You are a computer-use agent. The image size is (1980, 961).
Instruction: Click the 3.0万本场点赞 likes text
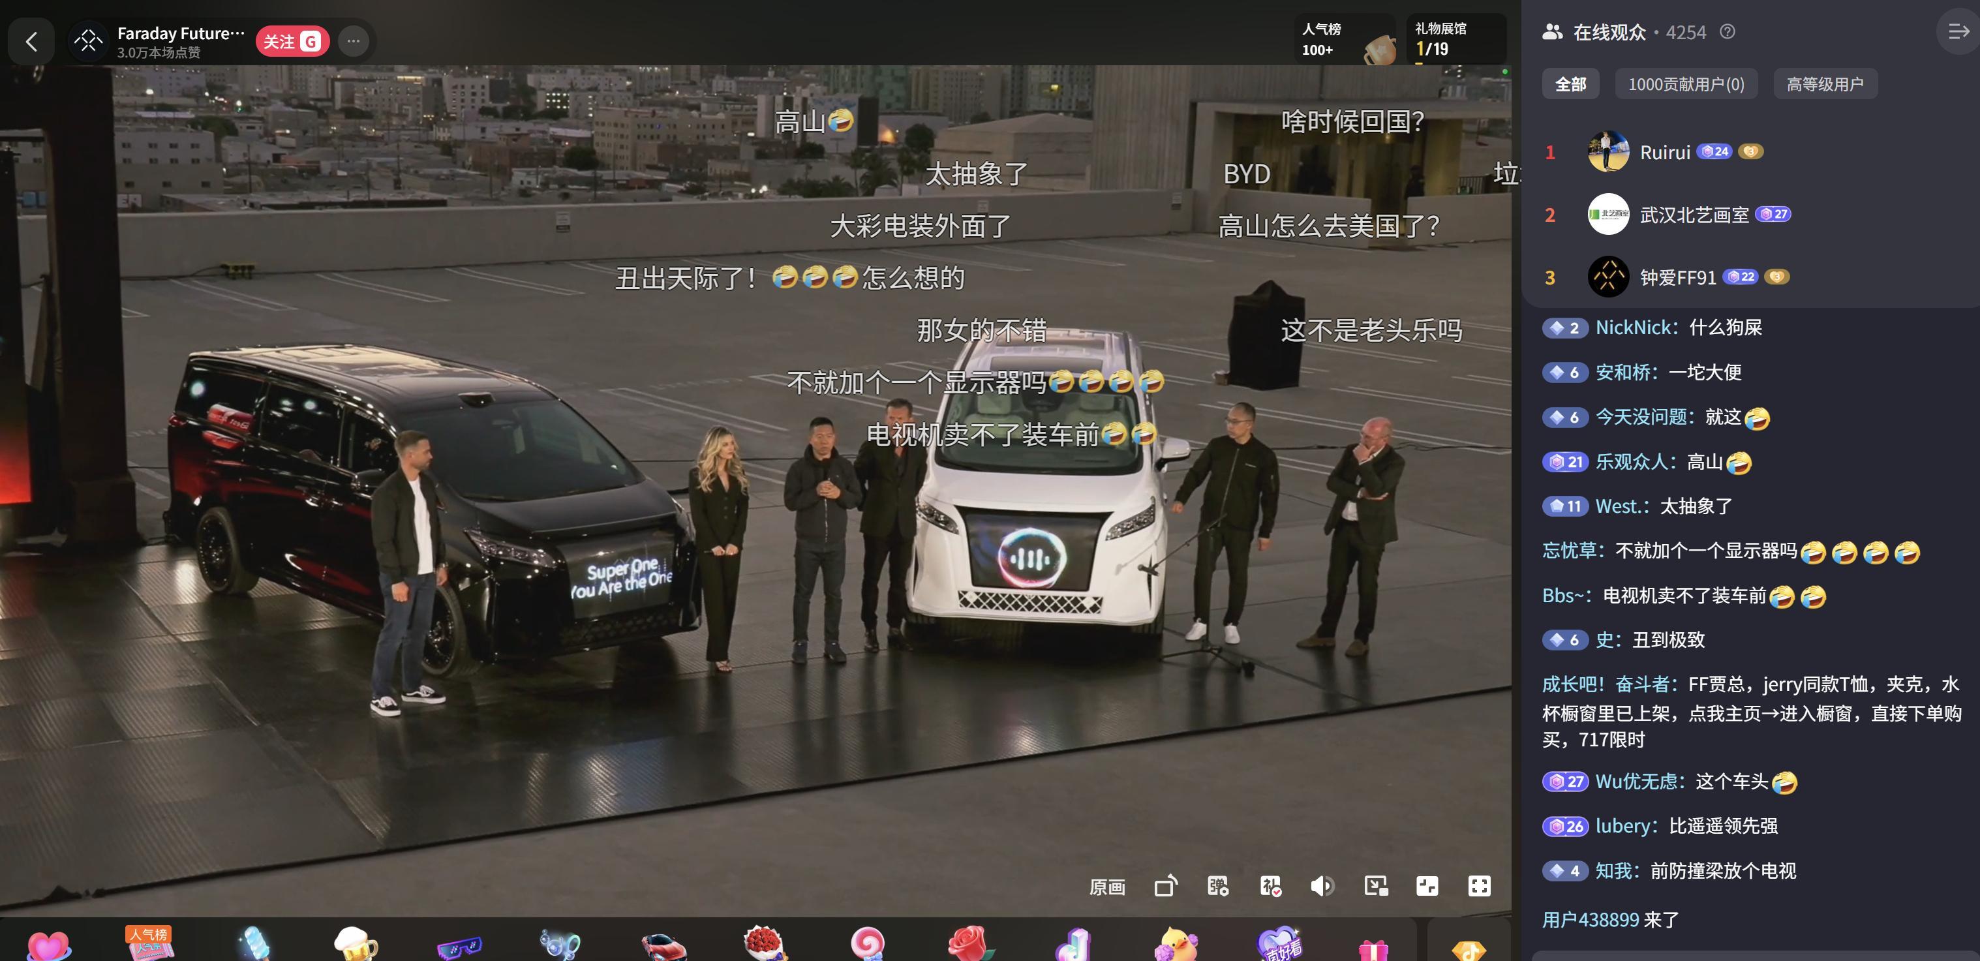[159, 53]
